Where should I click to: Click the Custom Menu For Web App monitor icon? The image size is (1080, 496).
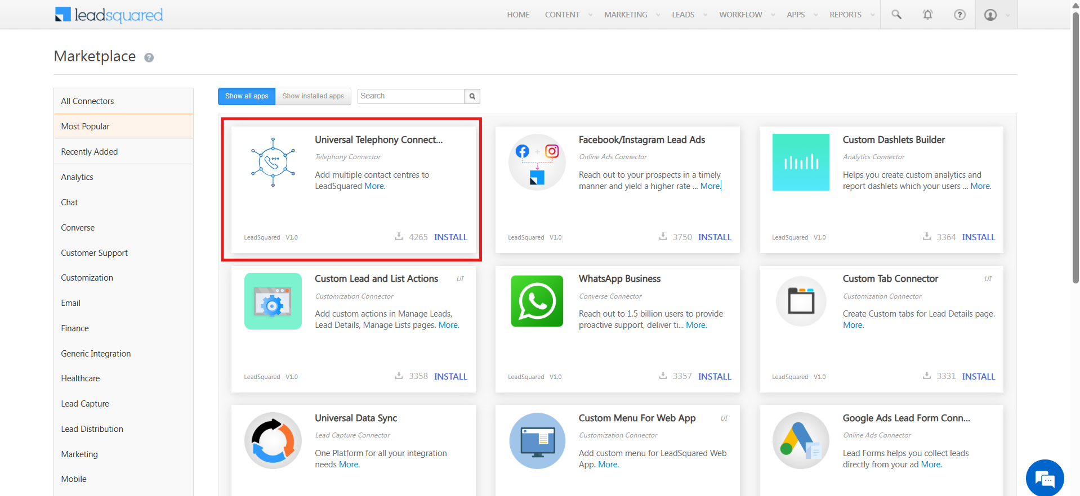[x=537, y=440]
